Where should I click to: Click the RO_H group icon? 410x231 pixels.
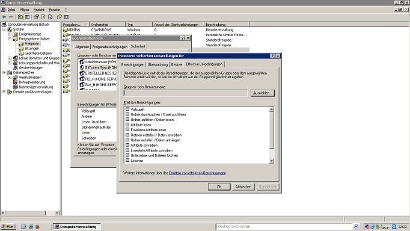[x=82, y=79]
